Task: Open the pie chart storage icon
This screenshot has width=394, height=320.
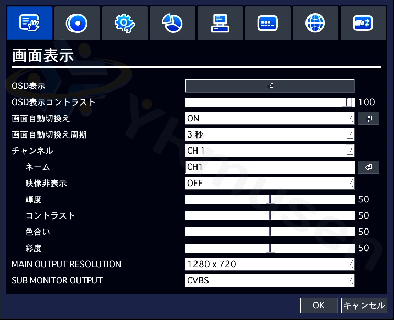Action: (x=172, y=24)
